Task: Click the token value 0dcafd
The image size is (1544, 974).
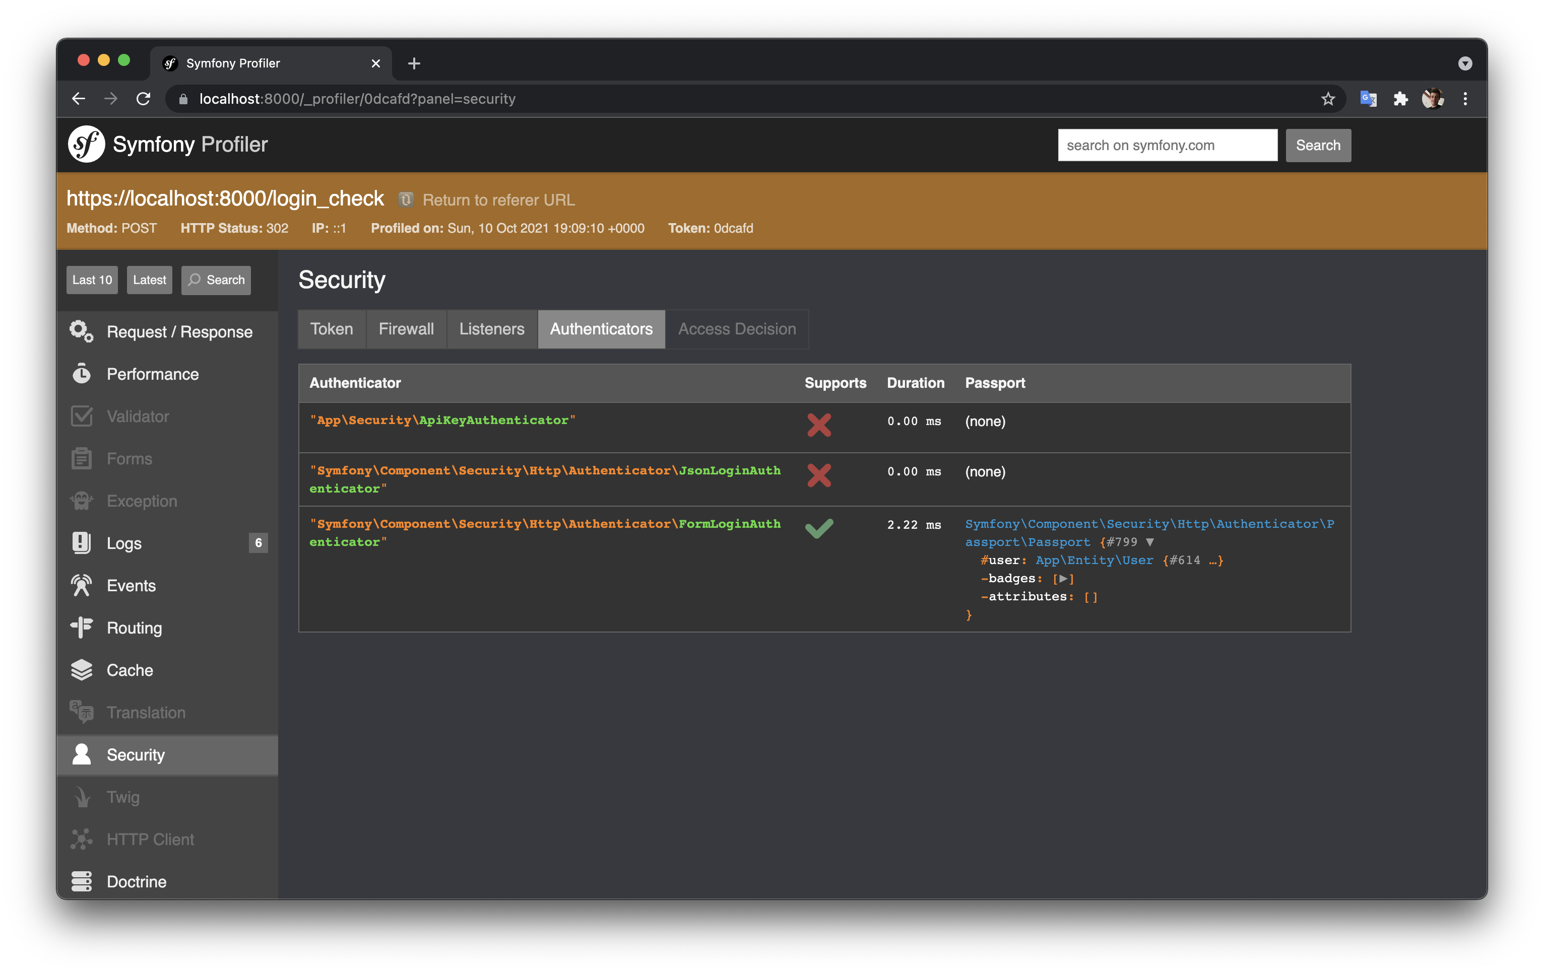Action: click(734, 228)
